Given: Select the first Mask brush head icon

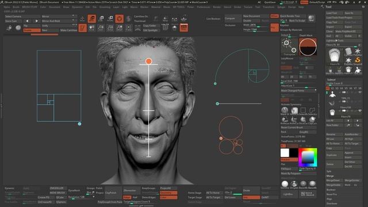Looking at the screenshot, I should pyautogui.click(x=285, y=110).
